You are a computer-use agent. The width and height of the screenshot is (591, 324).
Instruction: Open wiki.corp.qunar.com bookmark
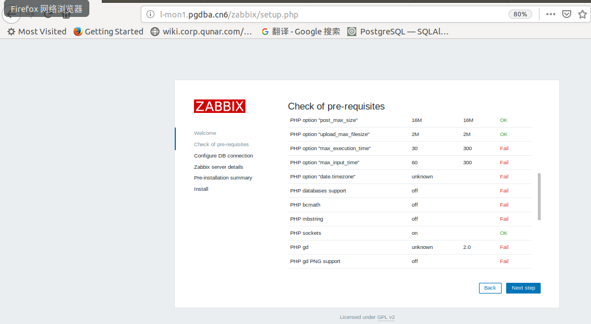(x=201, y=32)
